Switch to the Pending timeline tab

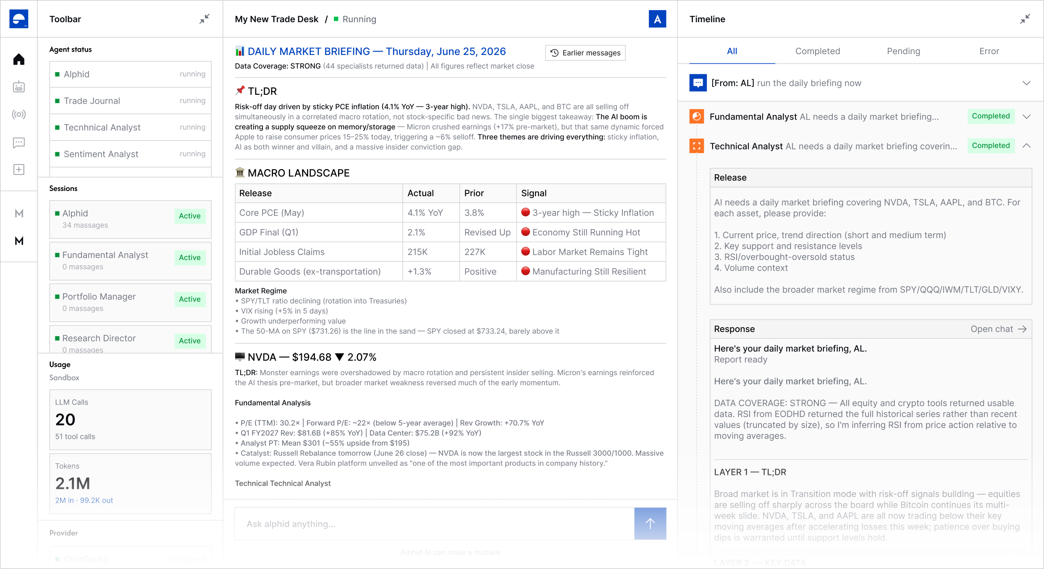point(903,51)
